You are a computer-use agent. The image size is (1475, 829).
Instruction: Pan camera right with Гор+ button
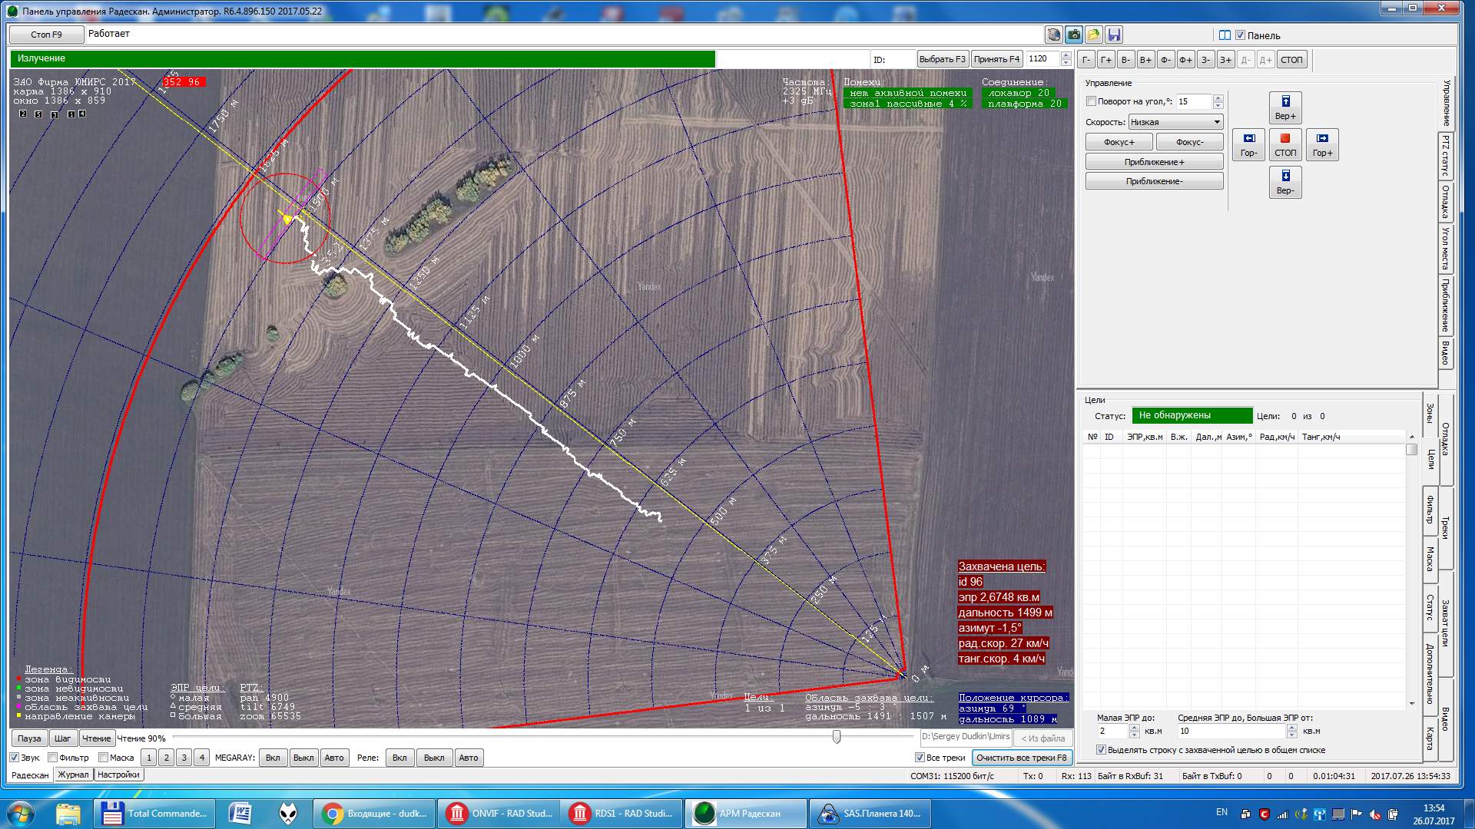1322,144
